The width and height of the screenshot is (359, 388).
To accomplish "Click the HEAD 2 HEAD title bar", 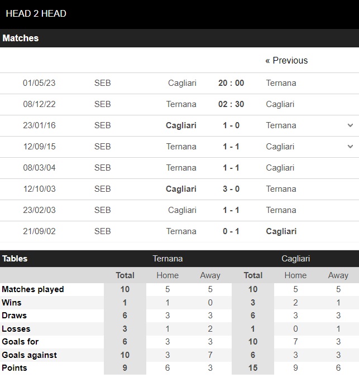I will pos(179,14).
